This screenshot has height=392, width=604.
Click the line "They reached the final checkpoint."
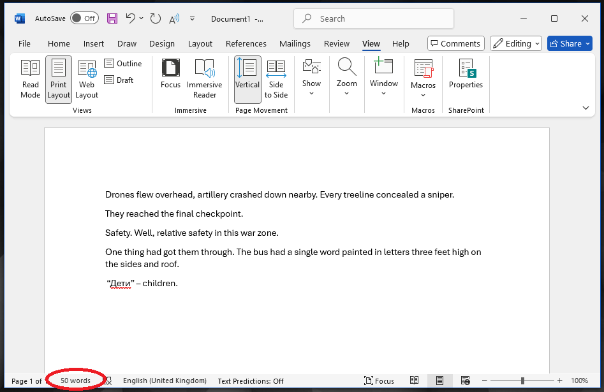pos(174,214)
